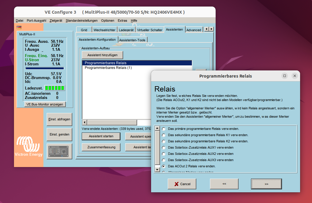Click the AC-ignorieren status value
The image size is (312, 203).
point(57,93)
